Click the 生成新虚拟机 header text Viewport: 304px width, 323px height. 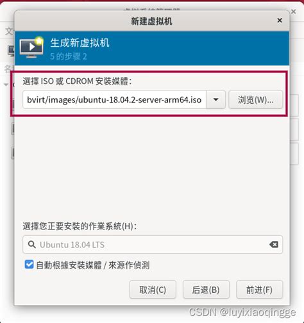(80, 42)
